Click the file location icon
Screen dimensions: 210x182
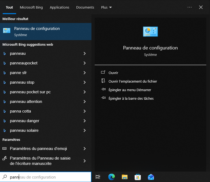pyautogui.click(x=103, y=81)
